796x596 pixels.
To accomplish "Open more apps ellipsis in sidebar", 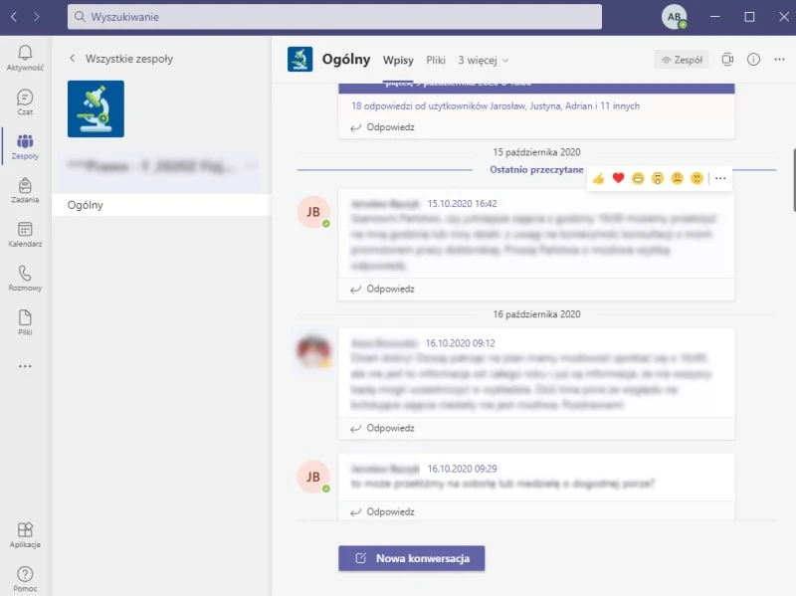I will point(25,366).
